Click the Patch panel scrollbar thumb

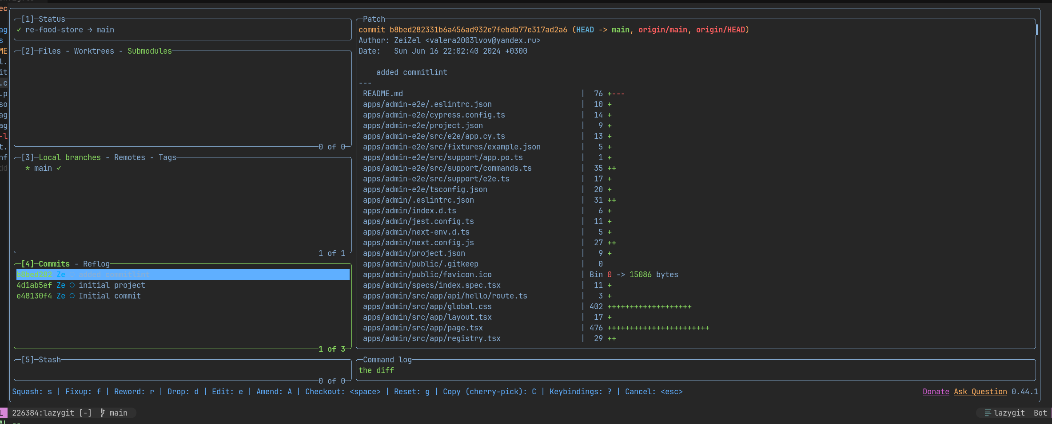(x=1037, y=30)
